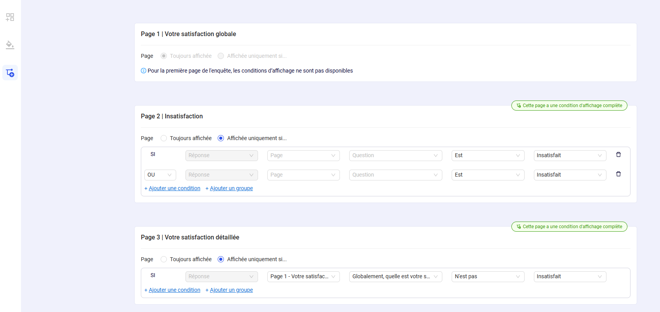Click the 'Page 2 | Insatisfaction' heading
Viewport: 660px width, 312px height.
point(171,116)
